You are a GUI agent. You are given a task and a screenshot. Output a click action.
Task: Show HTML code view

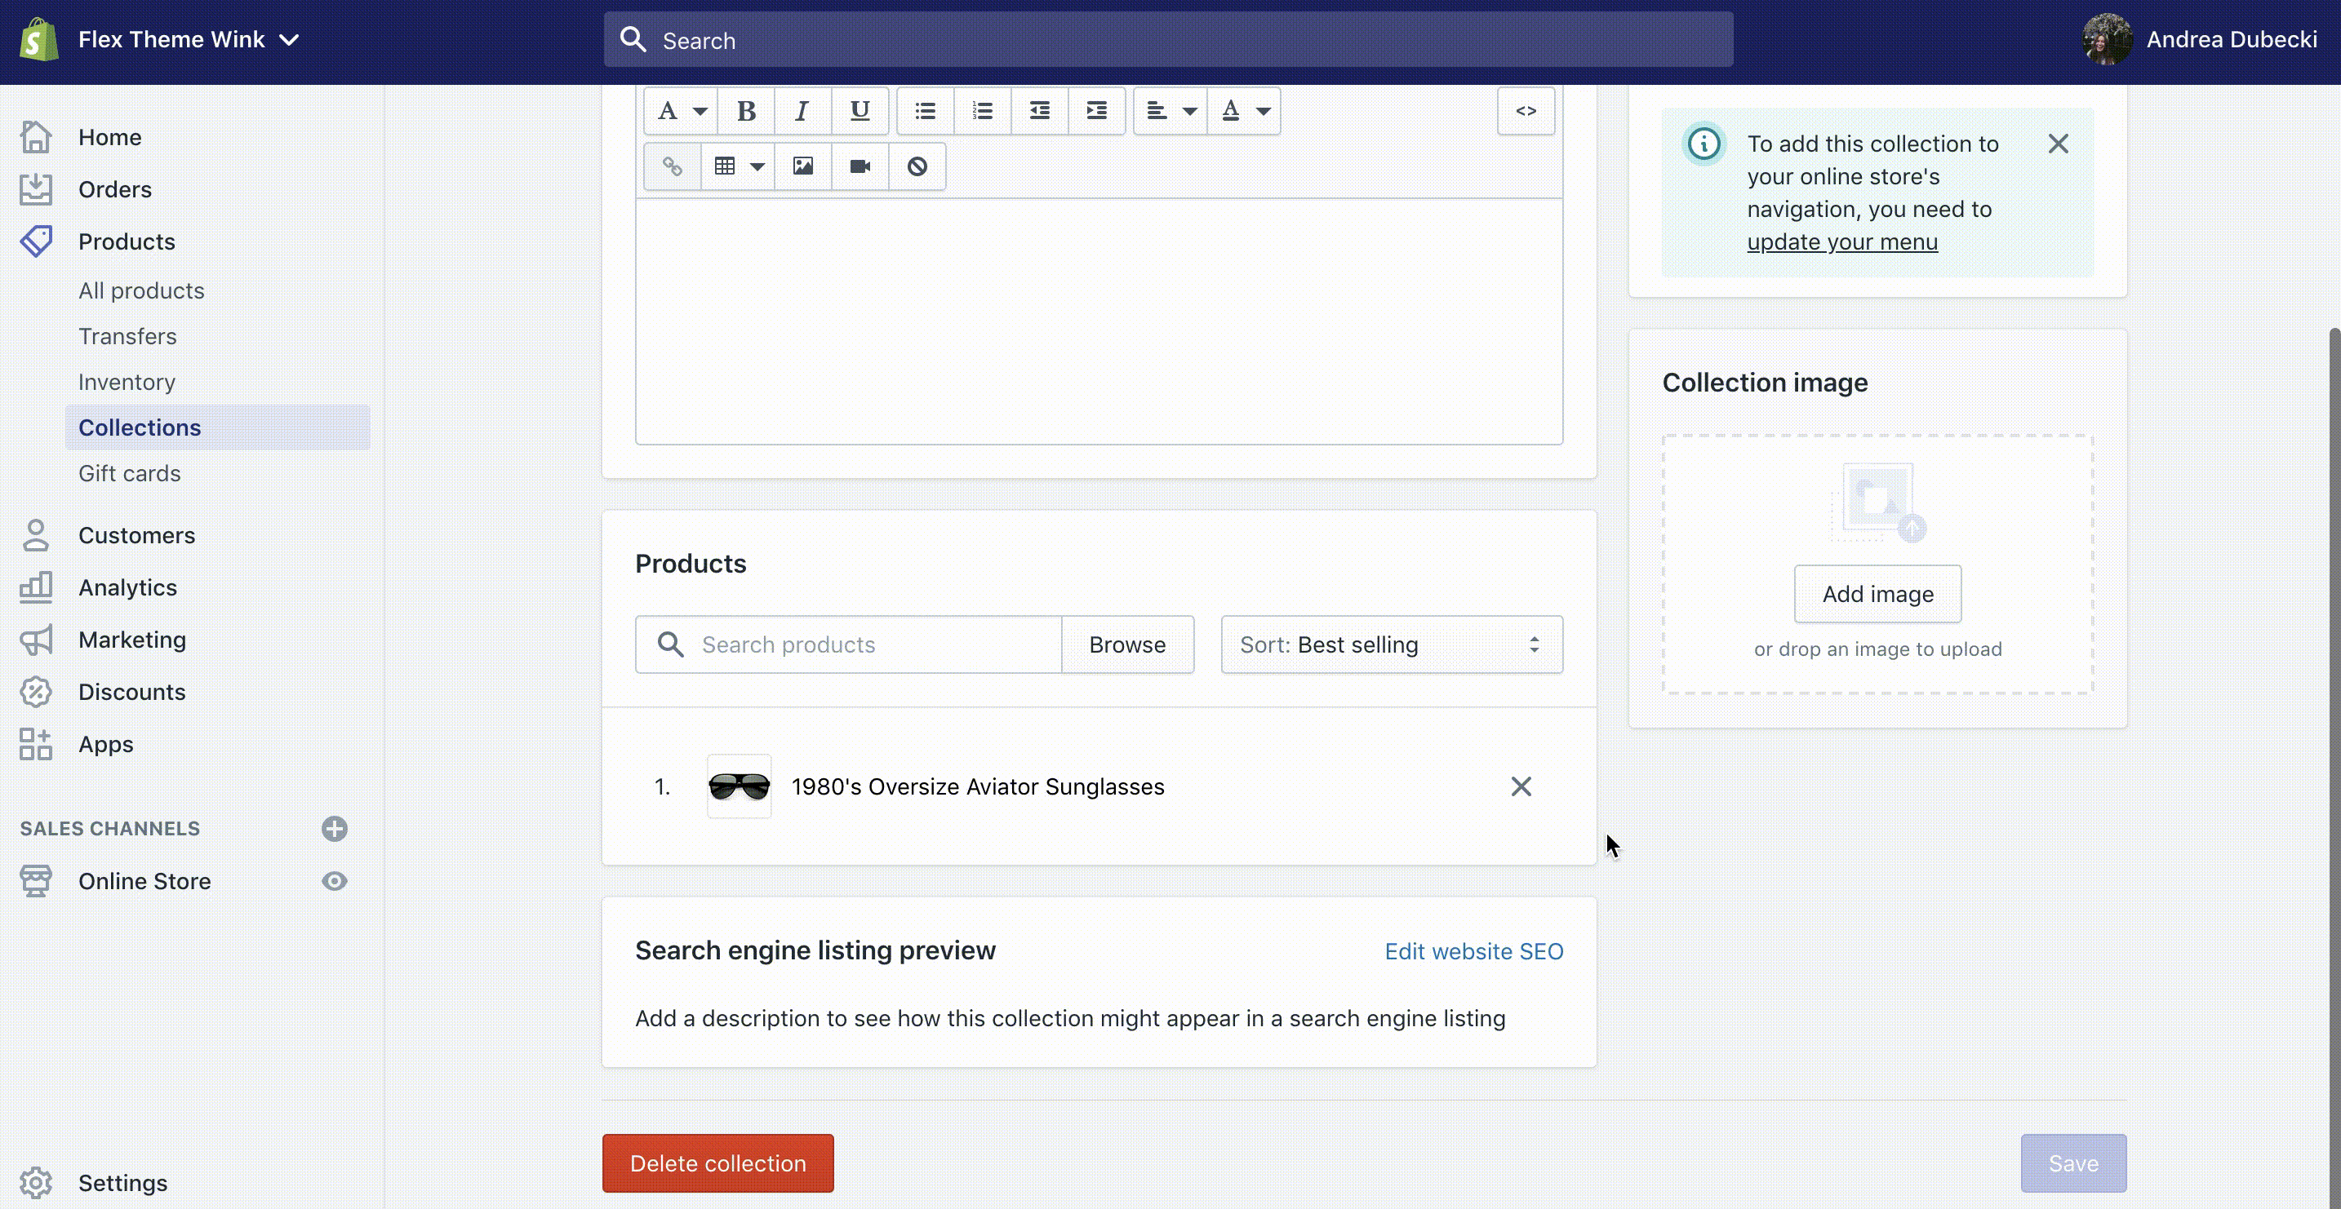pos(1525,111)
